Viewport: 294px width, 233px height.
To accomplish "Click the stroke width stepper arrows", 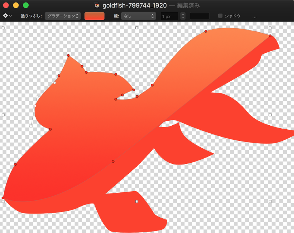I will [183, 16].
